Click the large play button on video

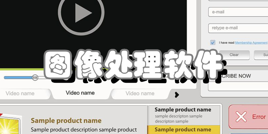[81, 12]
